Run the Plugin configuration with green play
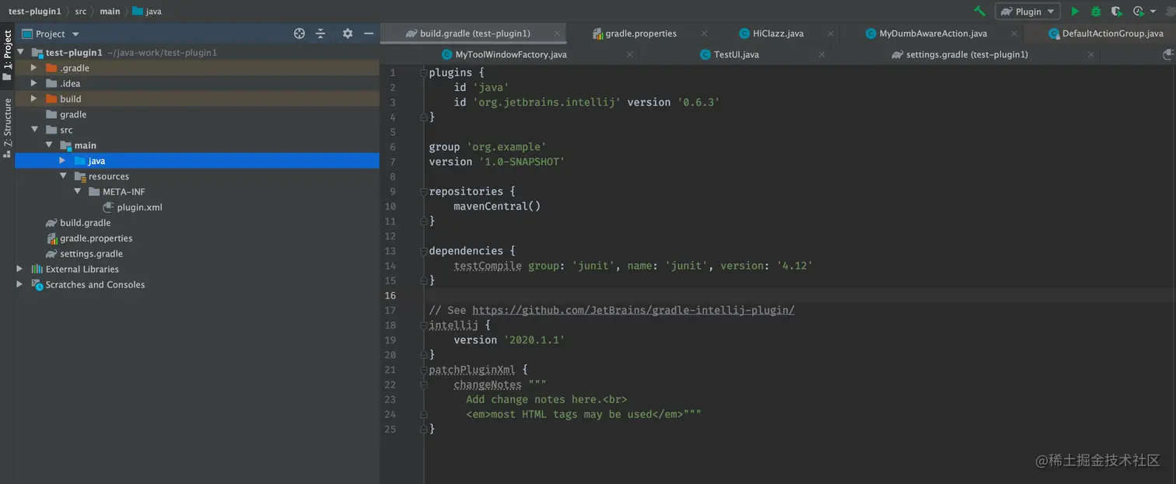1176x484 pixels. 1075,11
